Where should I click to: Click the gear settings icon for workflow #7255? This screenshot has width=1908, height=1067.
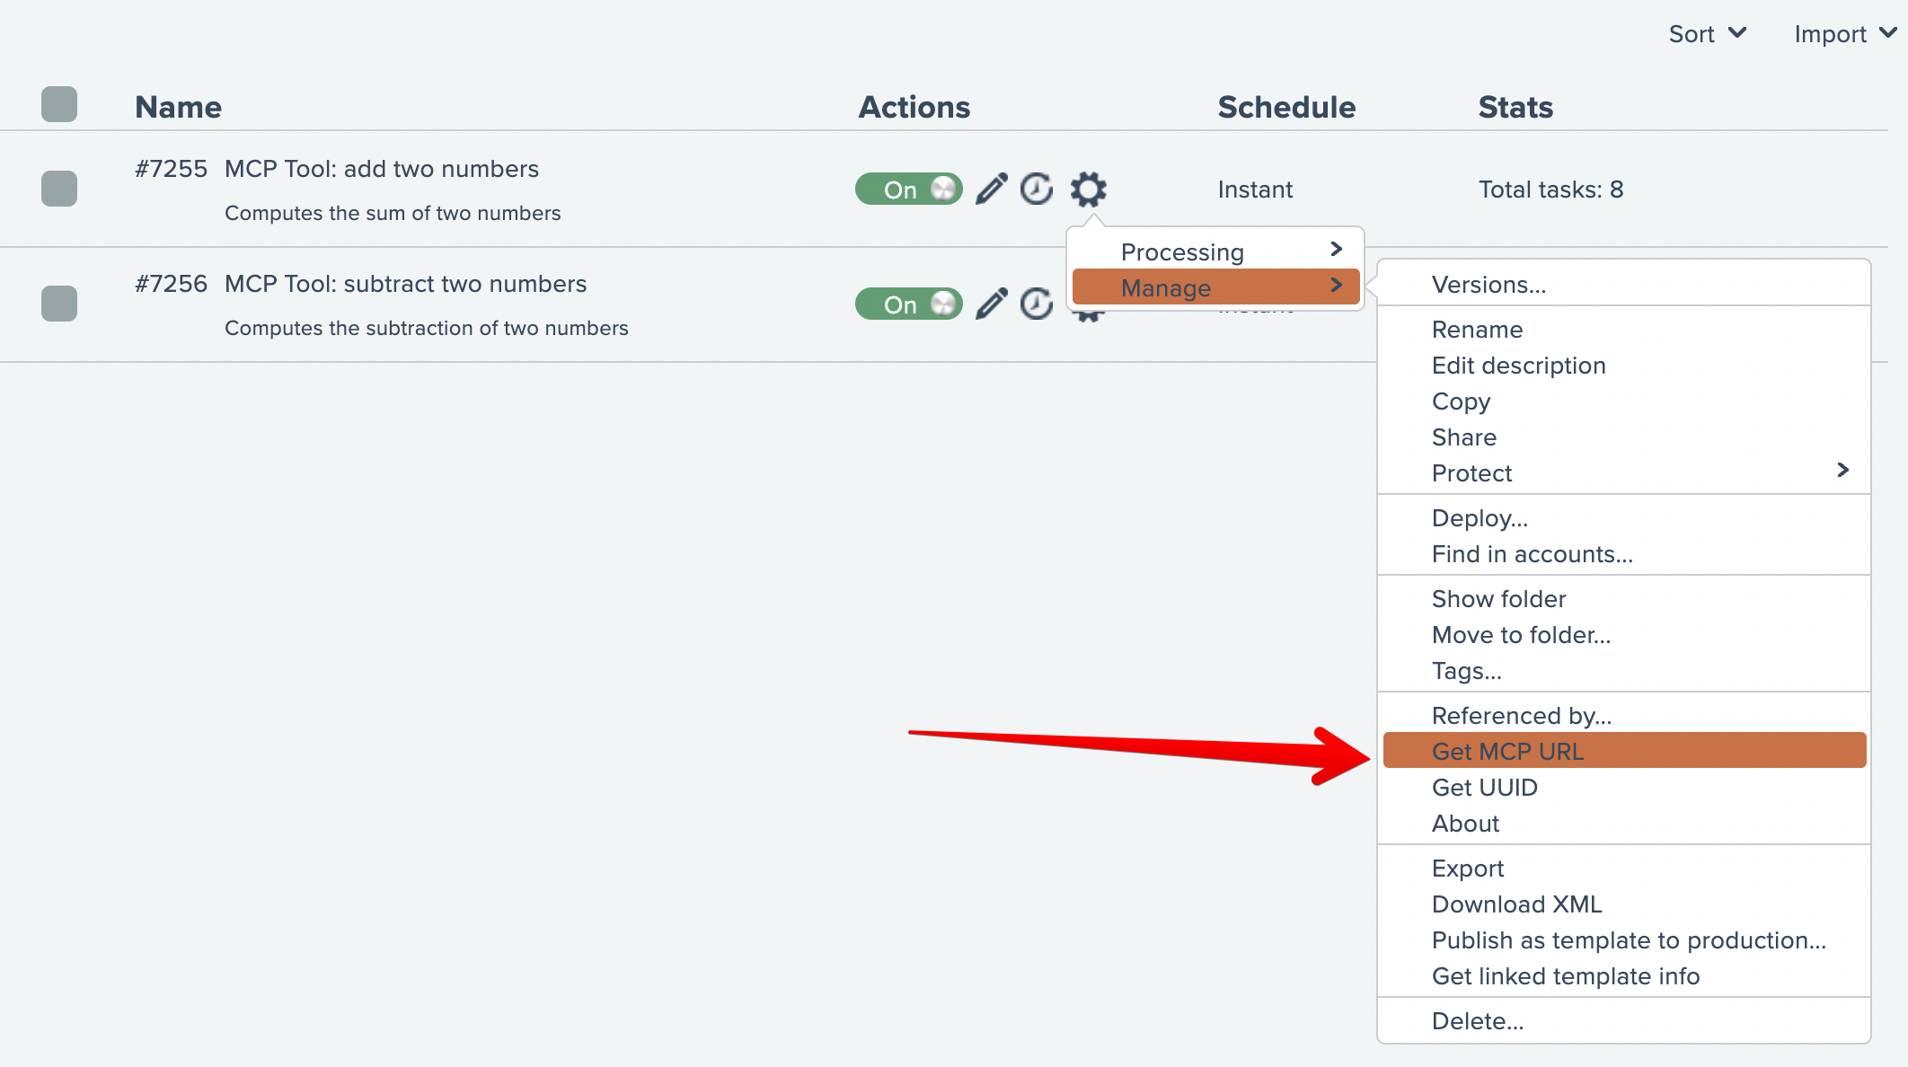tap(1088, 189)
